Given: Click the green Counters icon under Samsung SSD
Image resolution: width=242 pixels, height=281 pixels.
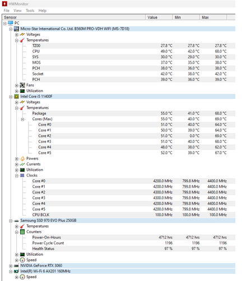Looking at the screenshot, I should pyautogui.click(x=22, y=232).
